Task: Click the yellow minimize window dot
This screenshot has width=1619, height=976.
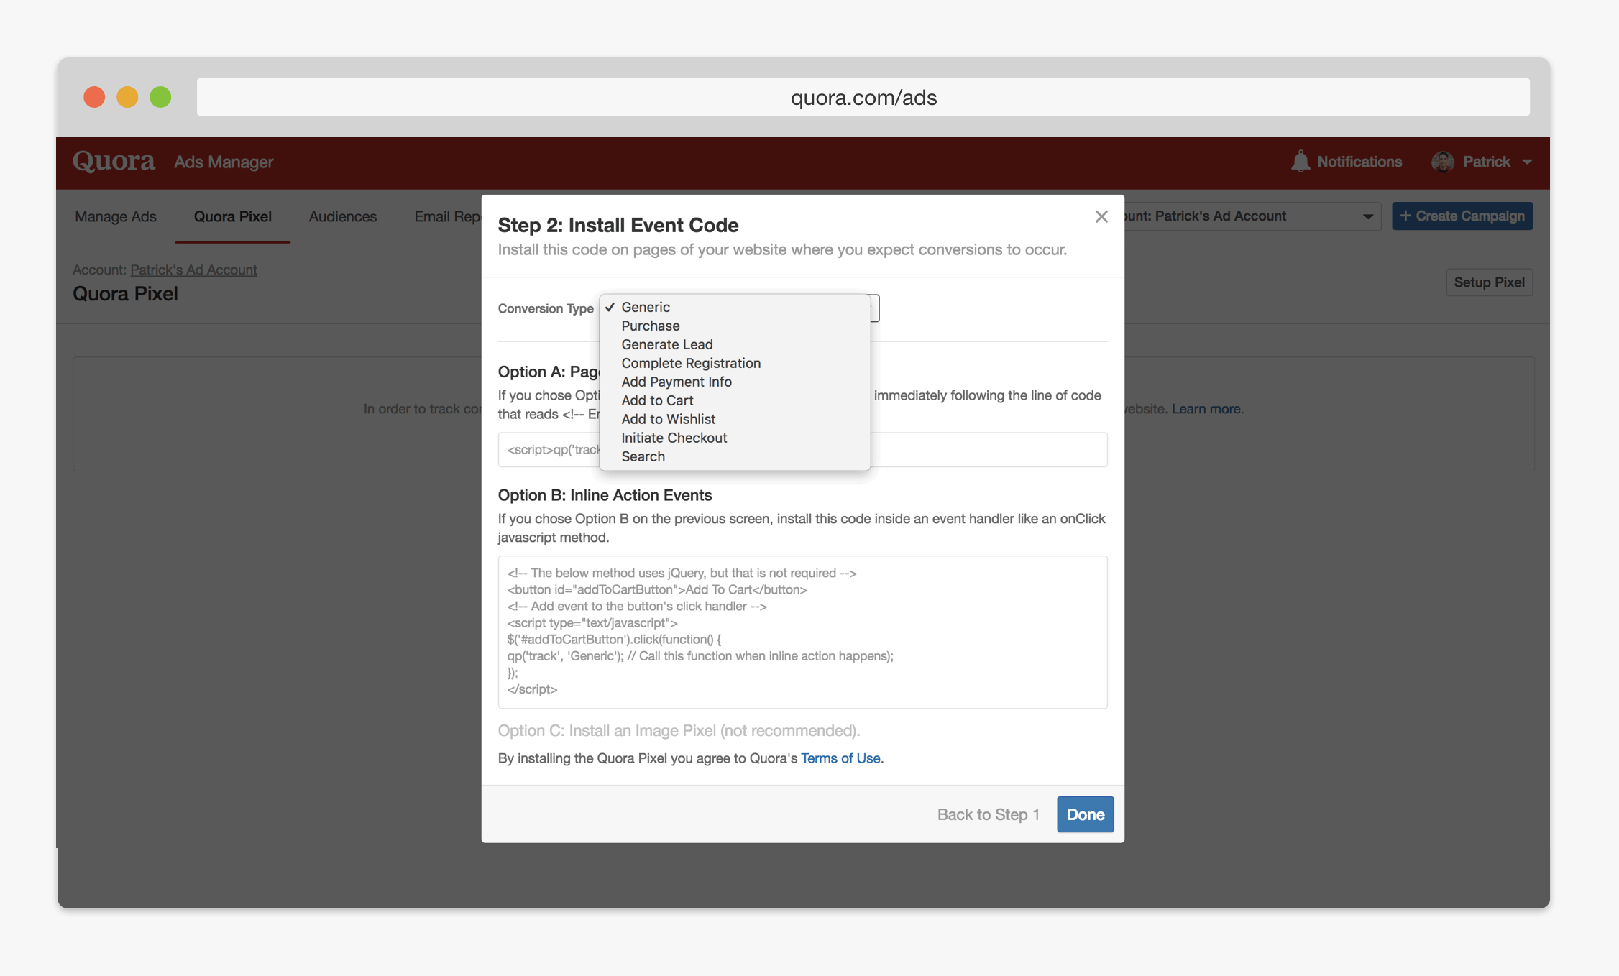Action: pos(127,97)
